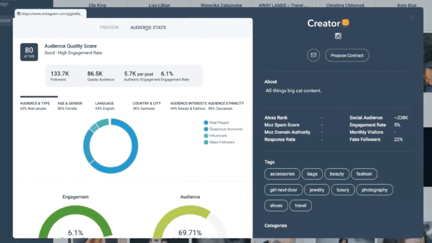The width and height of the screenshot is (432, 243).
Task: Click the photography tag
Action: (374, 190)
